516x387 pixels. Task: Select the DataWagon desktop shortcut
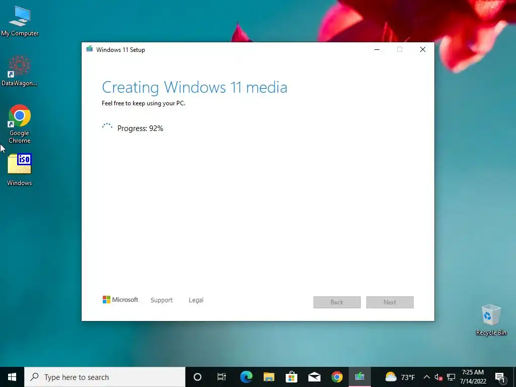point(20,71)
